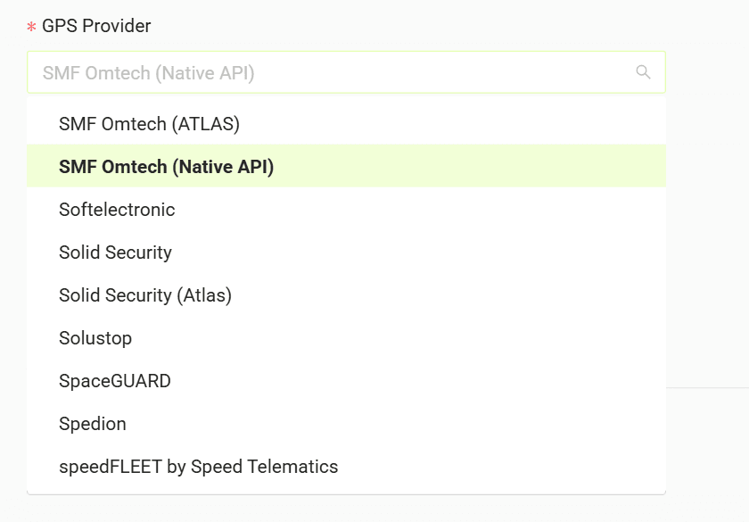Screen dimensions: 749x522
Task: Pick SpaceGUARD as GPS provider
Action: pyautogui.click(x=346, y=380)
